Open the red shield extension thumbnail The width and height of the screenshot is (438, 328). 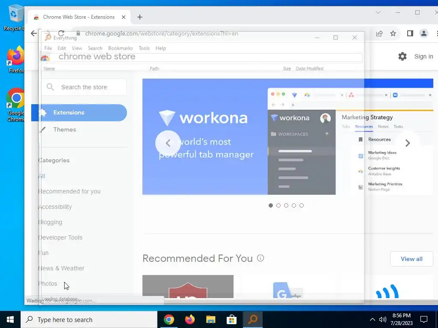[188, 287]
